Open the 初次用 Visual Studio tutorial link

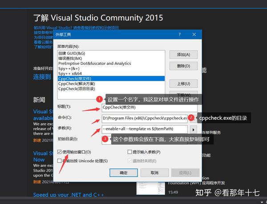[76, 27]
